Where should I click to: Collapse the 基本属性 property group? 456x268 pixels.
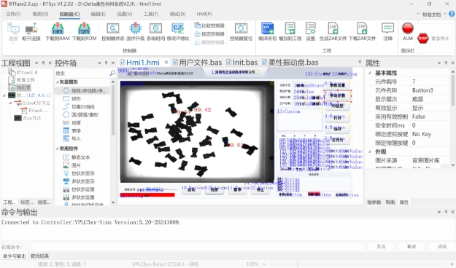(x=370, y=73)
